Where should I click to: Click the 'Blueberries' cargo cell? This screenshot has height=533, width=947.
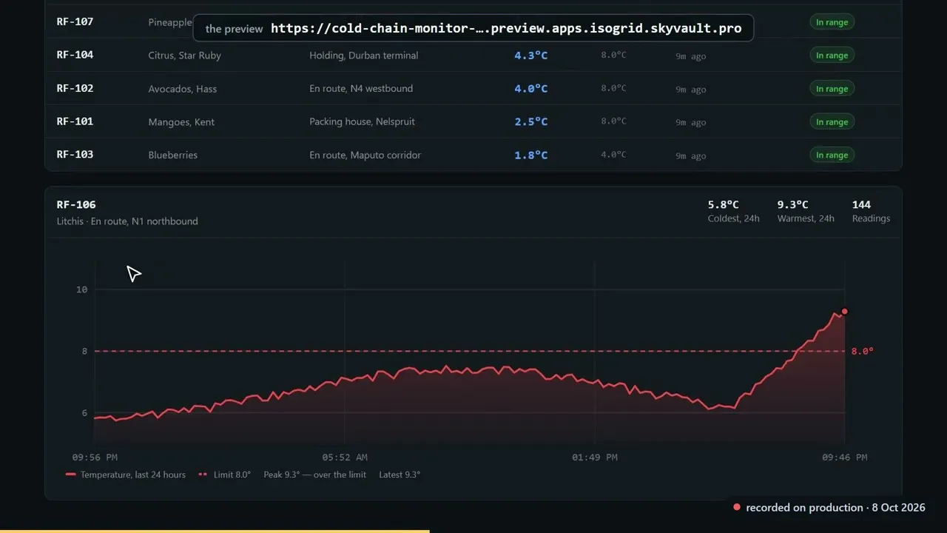click(x=172, y=155)
